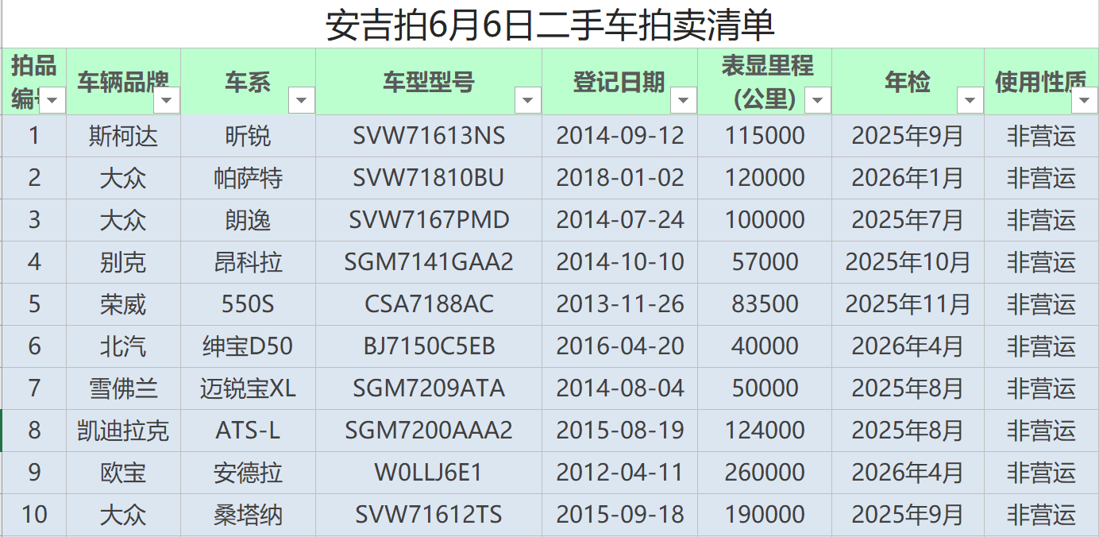The image size is (1099, 537).
Task: Select mileage cell 190000
Action: [765, 515]
